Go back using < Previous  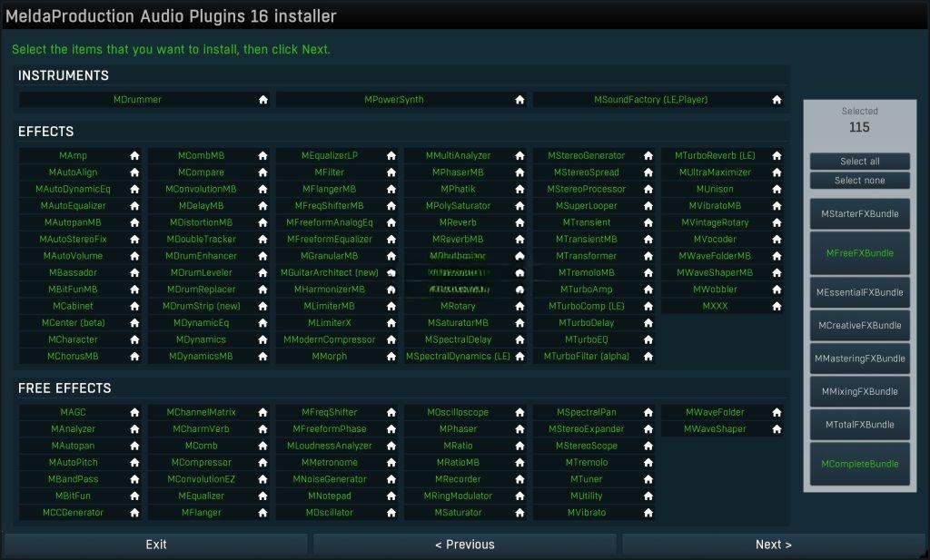pos(464,545)
